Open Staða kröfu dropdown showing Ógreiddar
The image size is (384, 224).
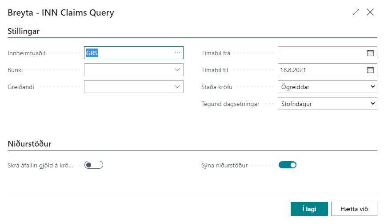(327, 87)
